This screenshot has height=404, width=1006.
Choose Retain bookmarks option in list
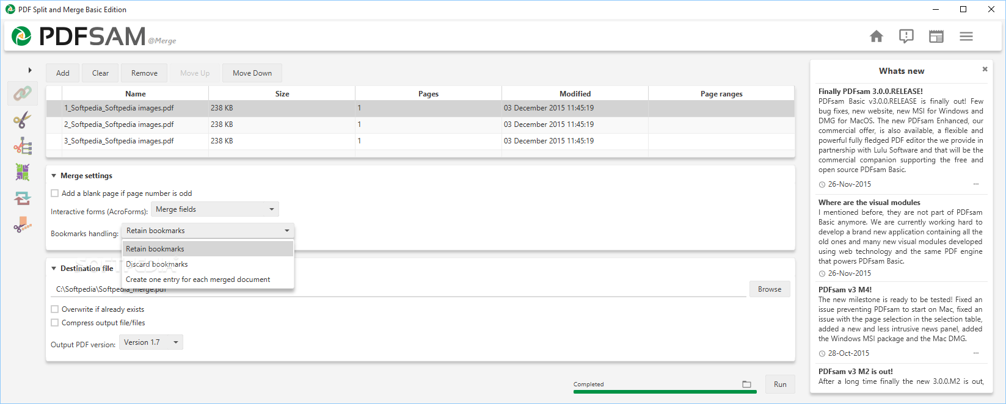click(x=208, y=249)
